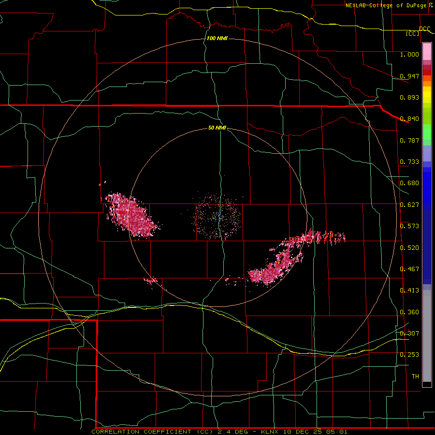
Task: Click the TH threshold label
Action: pos(415,377)
